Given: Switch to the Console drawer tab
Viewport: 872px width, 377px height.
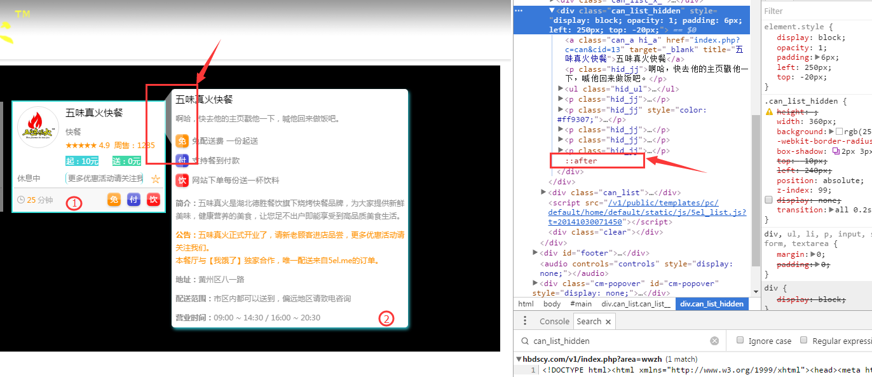Looking at the screenshot, I should click(x=554, y=322).
